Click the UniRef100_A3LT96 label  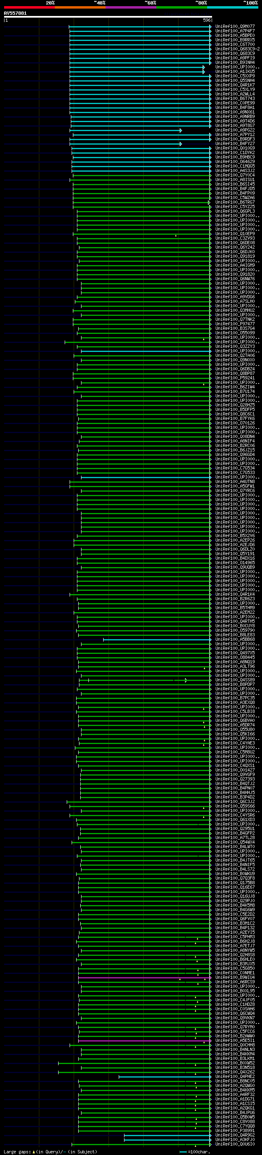click(x=235, y=666)
